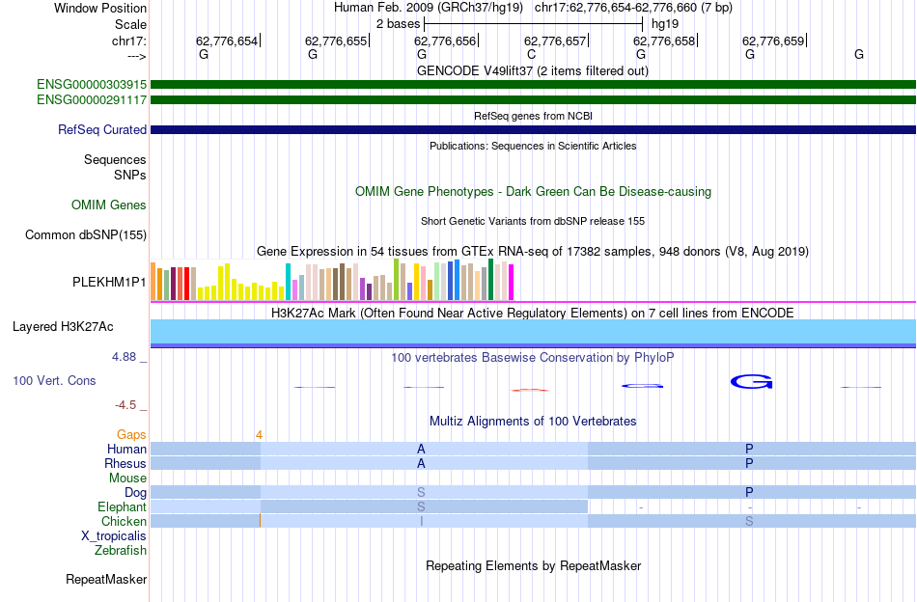Click the Layered H3K27Ac label
The height and width of the screenshot is (602, 917).
click(63, 327)
